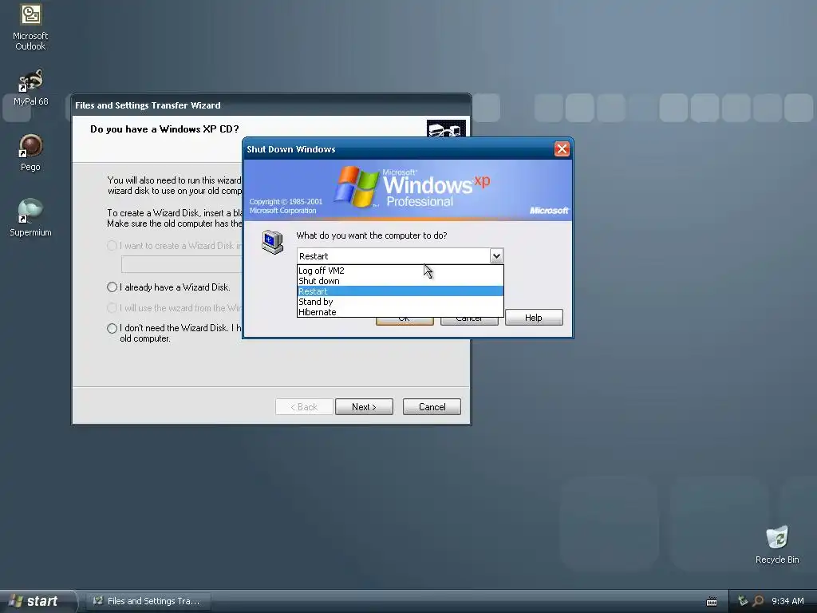Choose Log off VM2 from the list

point(401,271)
